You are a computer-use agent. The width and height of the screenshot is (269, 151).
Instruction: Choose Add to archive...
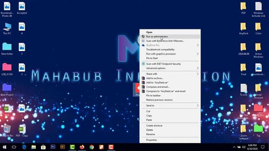click(x=170, y=78)
